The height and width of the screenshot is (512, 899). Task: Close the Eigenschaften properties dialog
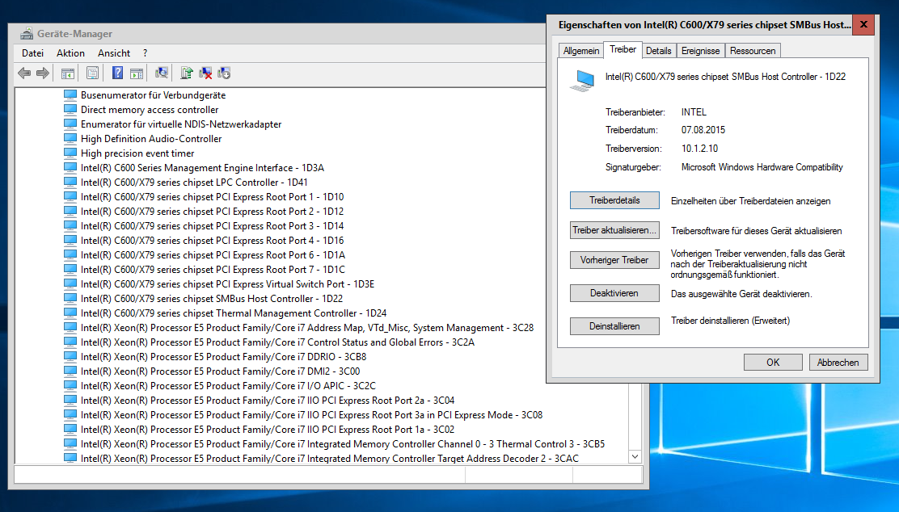(863, 24)
